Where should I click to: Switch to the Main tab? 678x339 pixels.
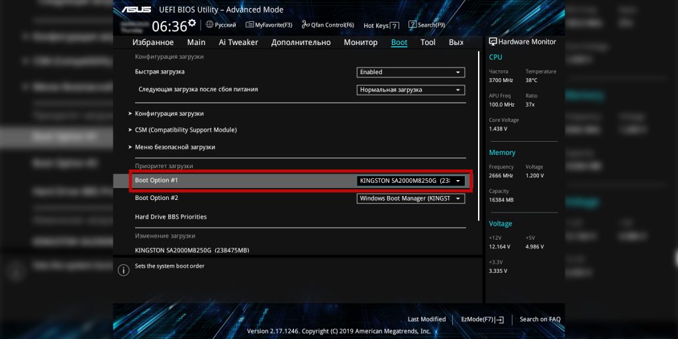196,42
